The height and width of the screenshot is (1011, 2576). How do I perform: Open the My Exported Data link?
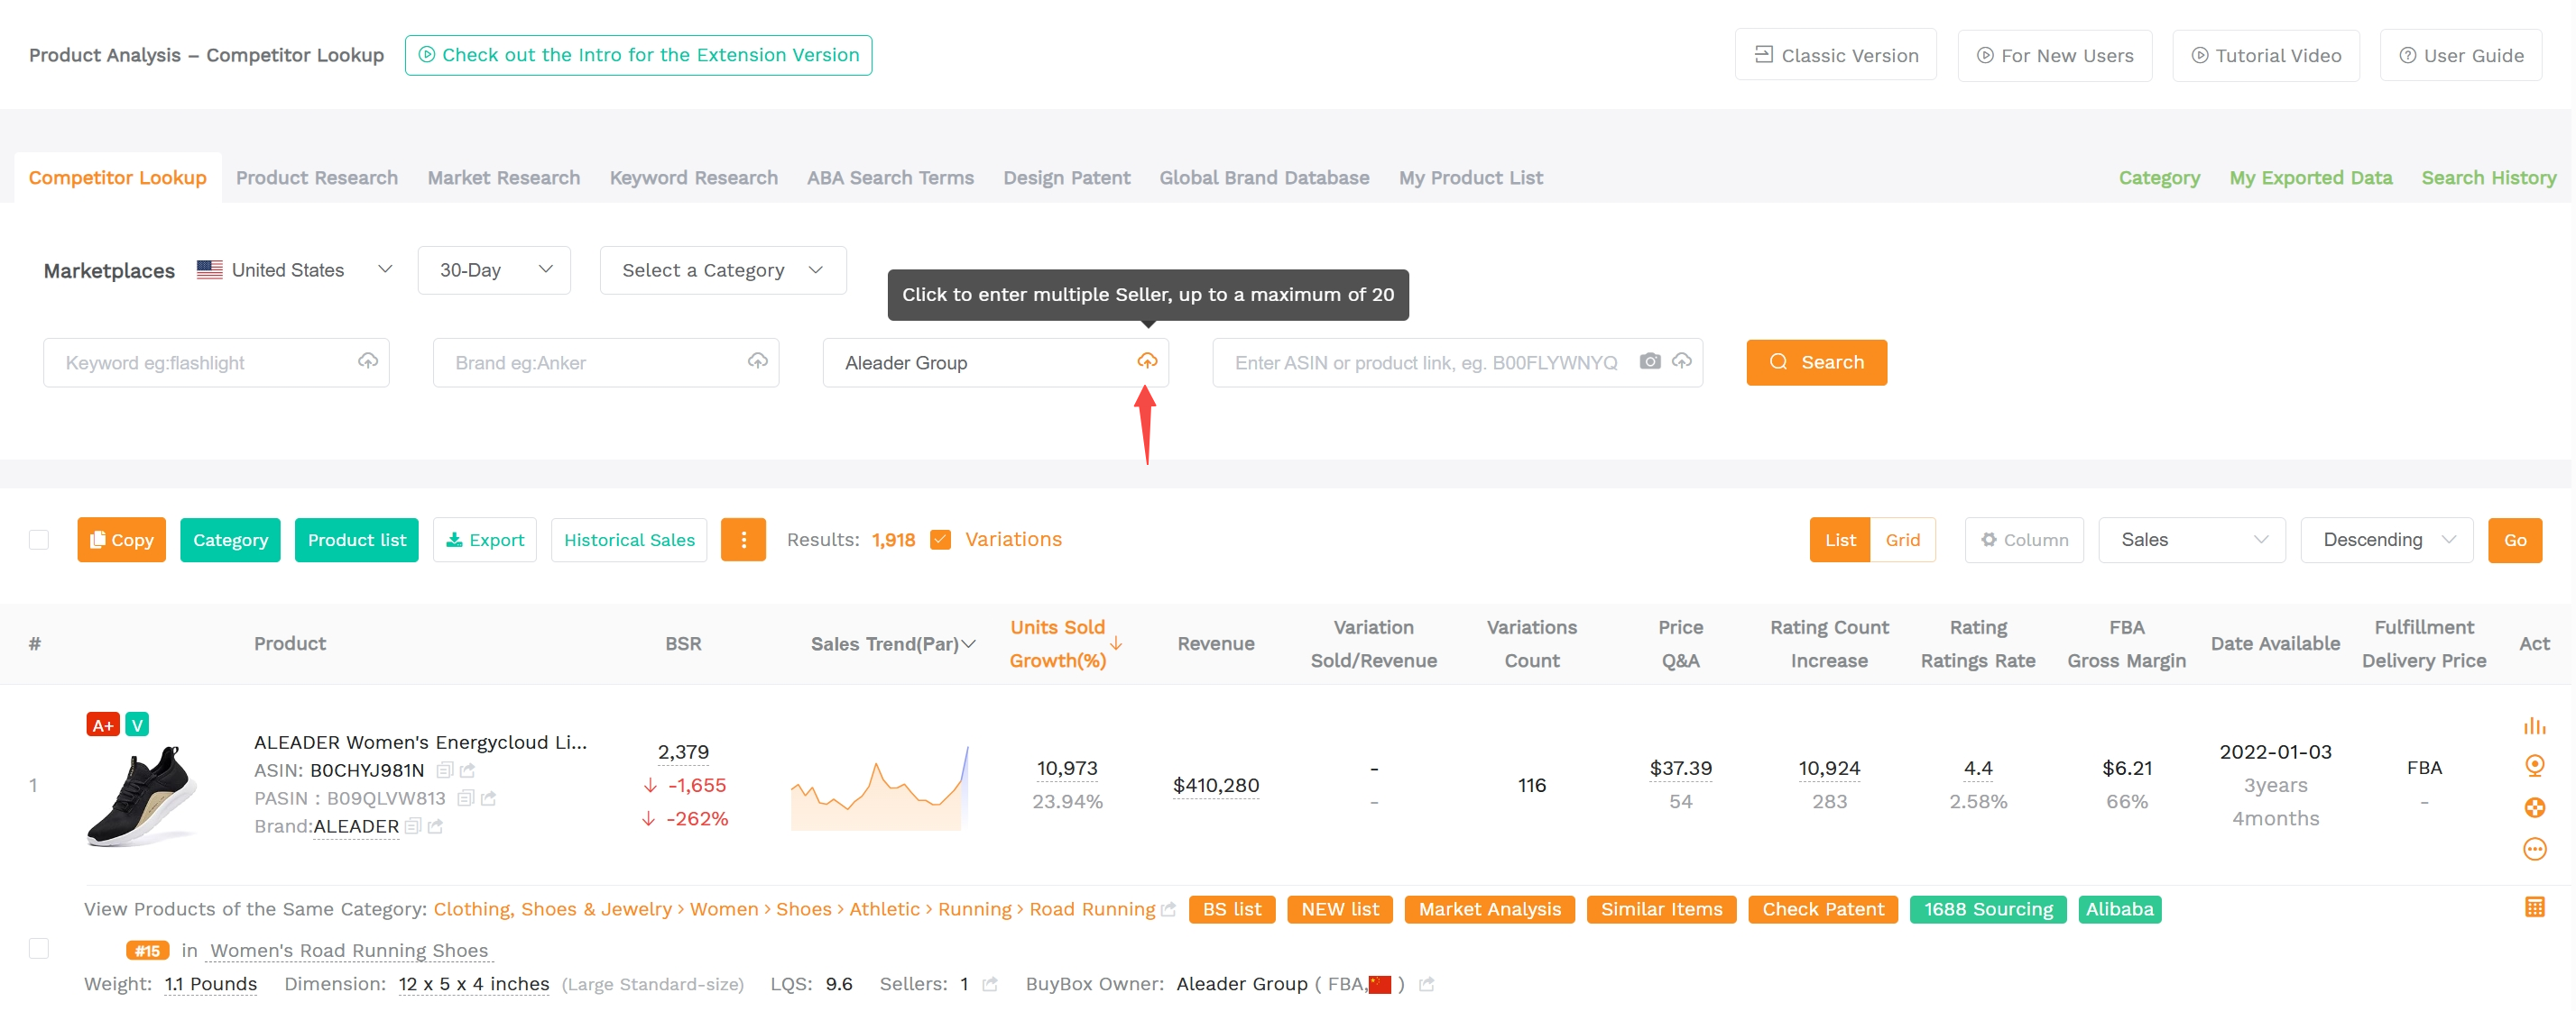point(2310,178)
